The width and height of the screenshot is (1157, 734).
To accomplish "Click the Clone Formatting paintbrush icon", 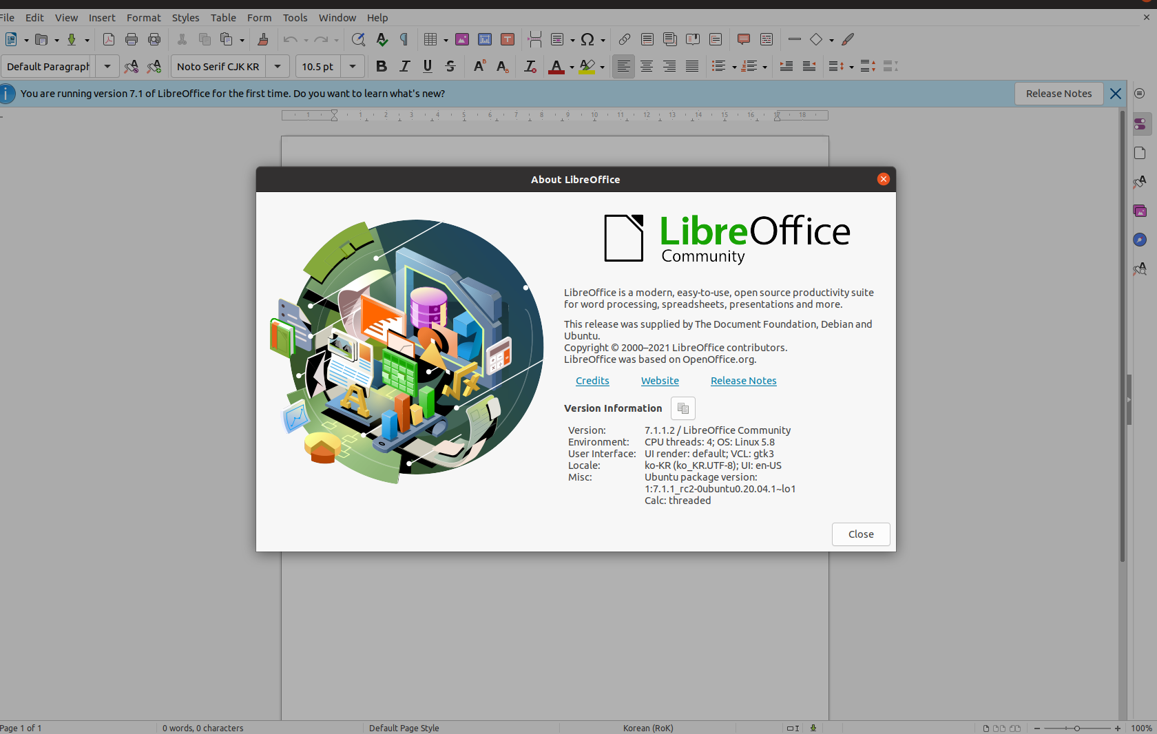I will pos(262,39).
